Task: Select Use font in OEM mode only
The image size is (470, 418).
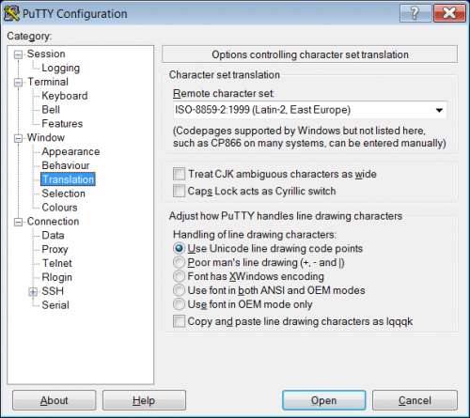Action: (179, 304)
